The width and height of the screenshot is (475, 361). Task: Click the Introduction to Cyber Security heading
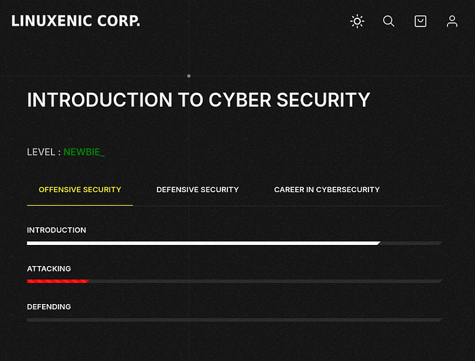coord(198,100)
